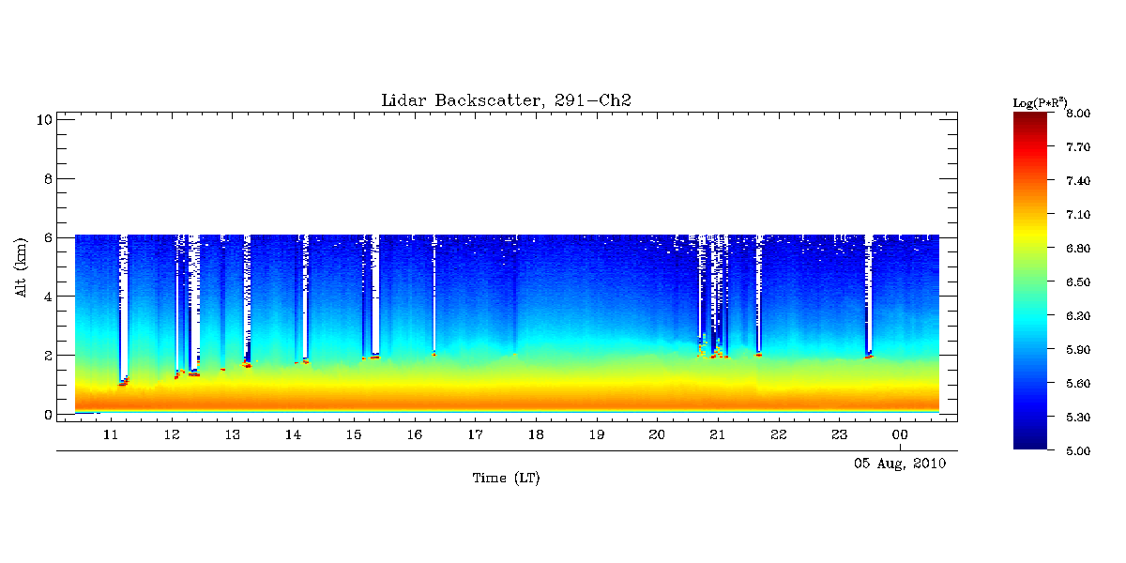
Task: Click colorbar value 7.40
Action: coord(1078,181)
